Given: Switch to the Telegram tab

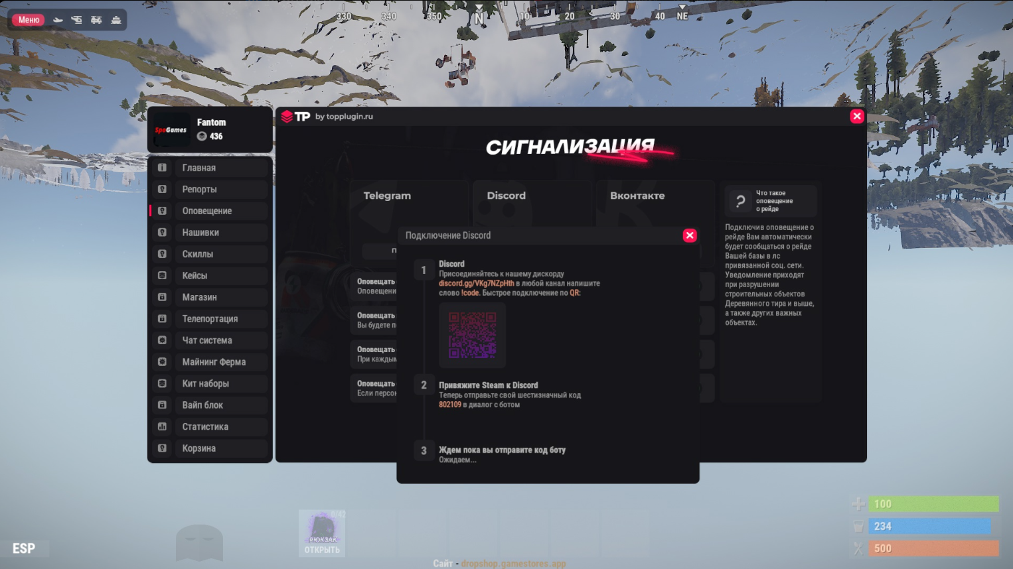Looking at the screenshot, I should (x=387, y=196).
